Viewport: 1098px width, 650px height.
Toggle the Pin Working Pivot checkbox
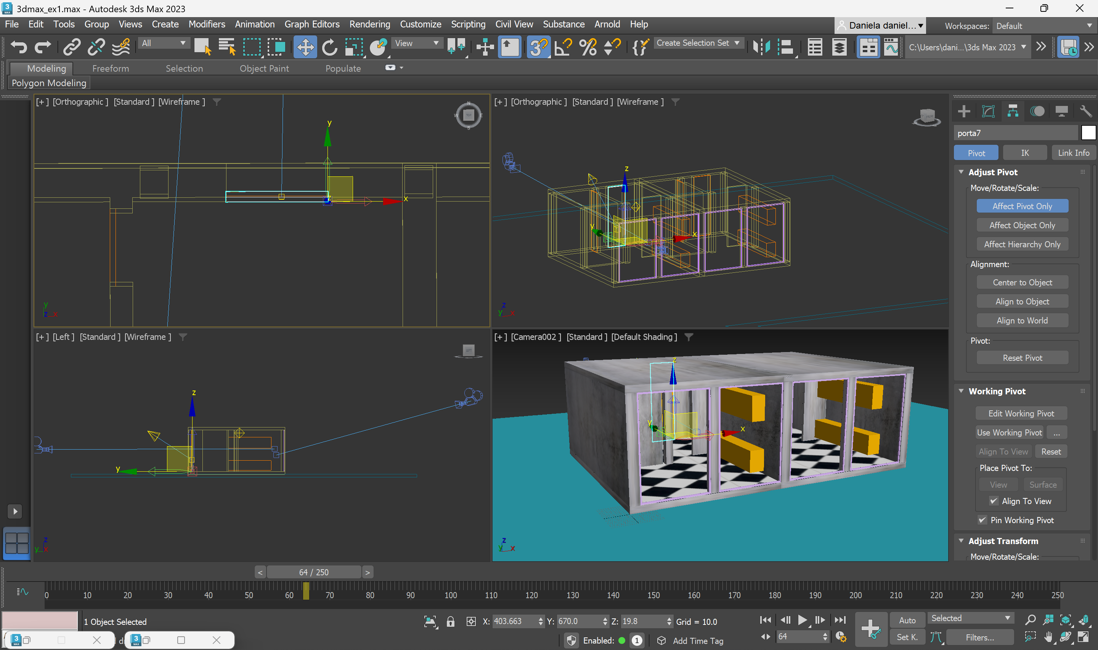[982, 520]
